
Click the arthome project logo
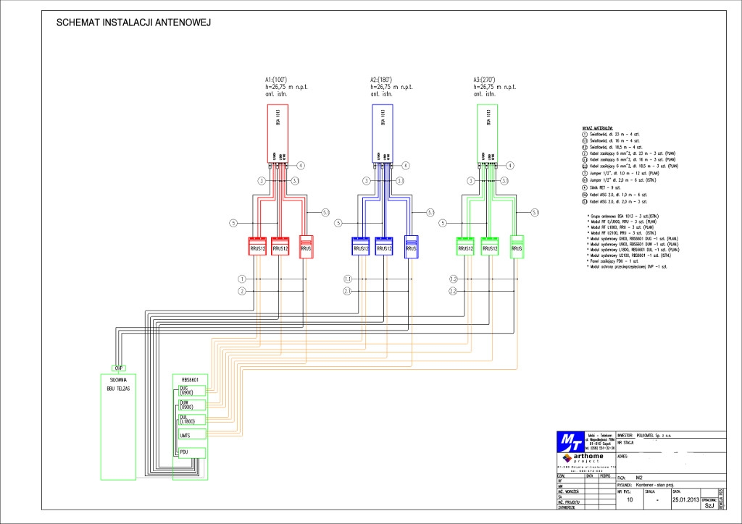point(583,458)
